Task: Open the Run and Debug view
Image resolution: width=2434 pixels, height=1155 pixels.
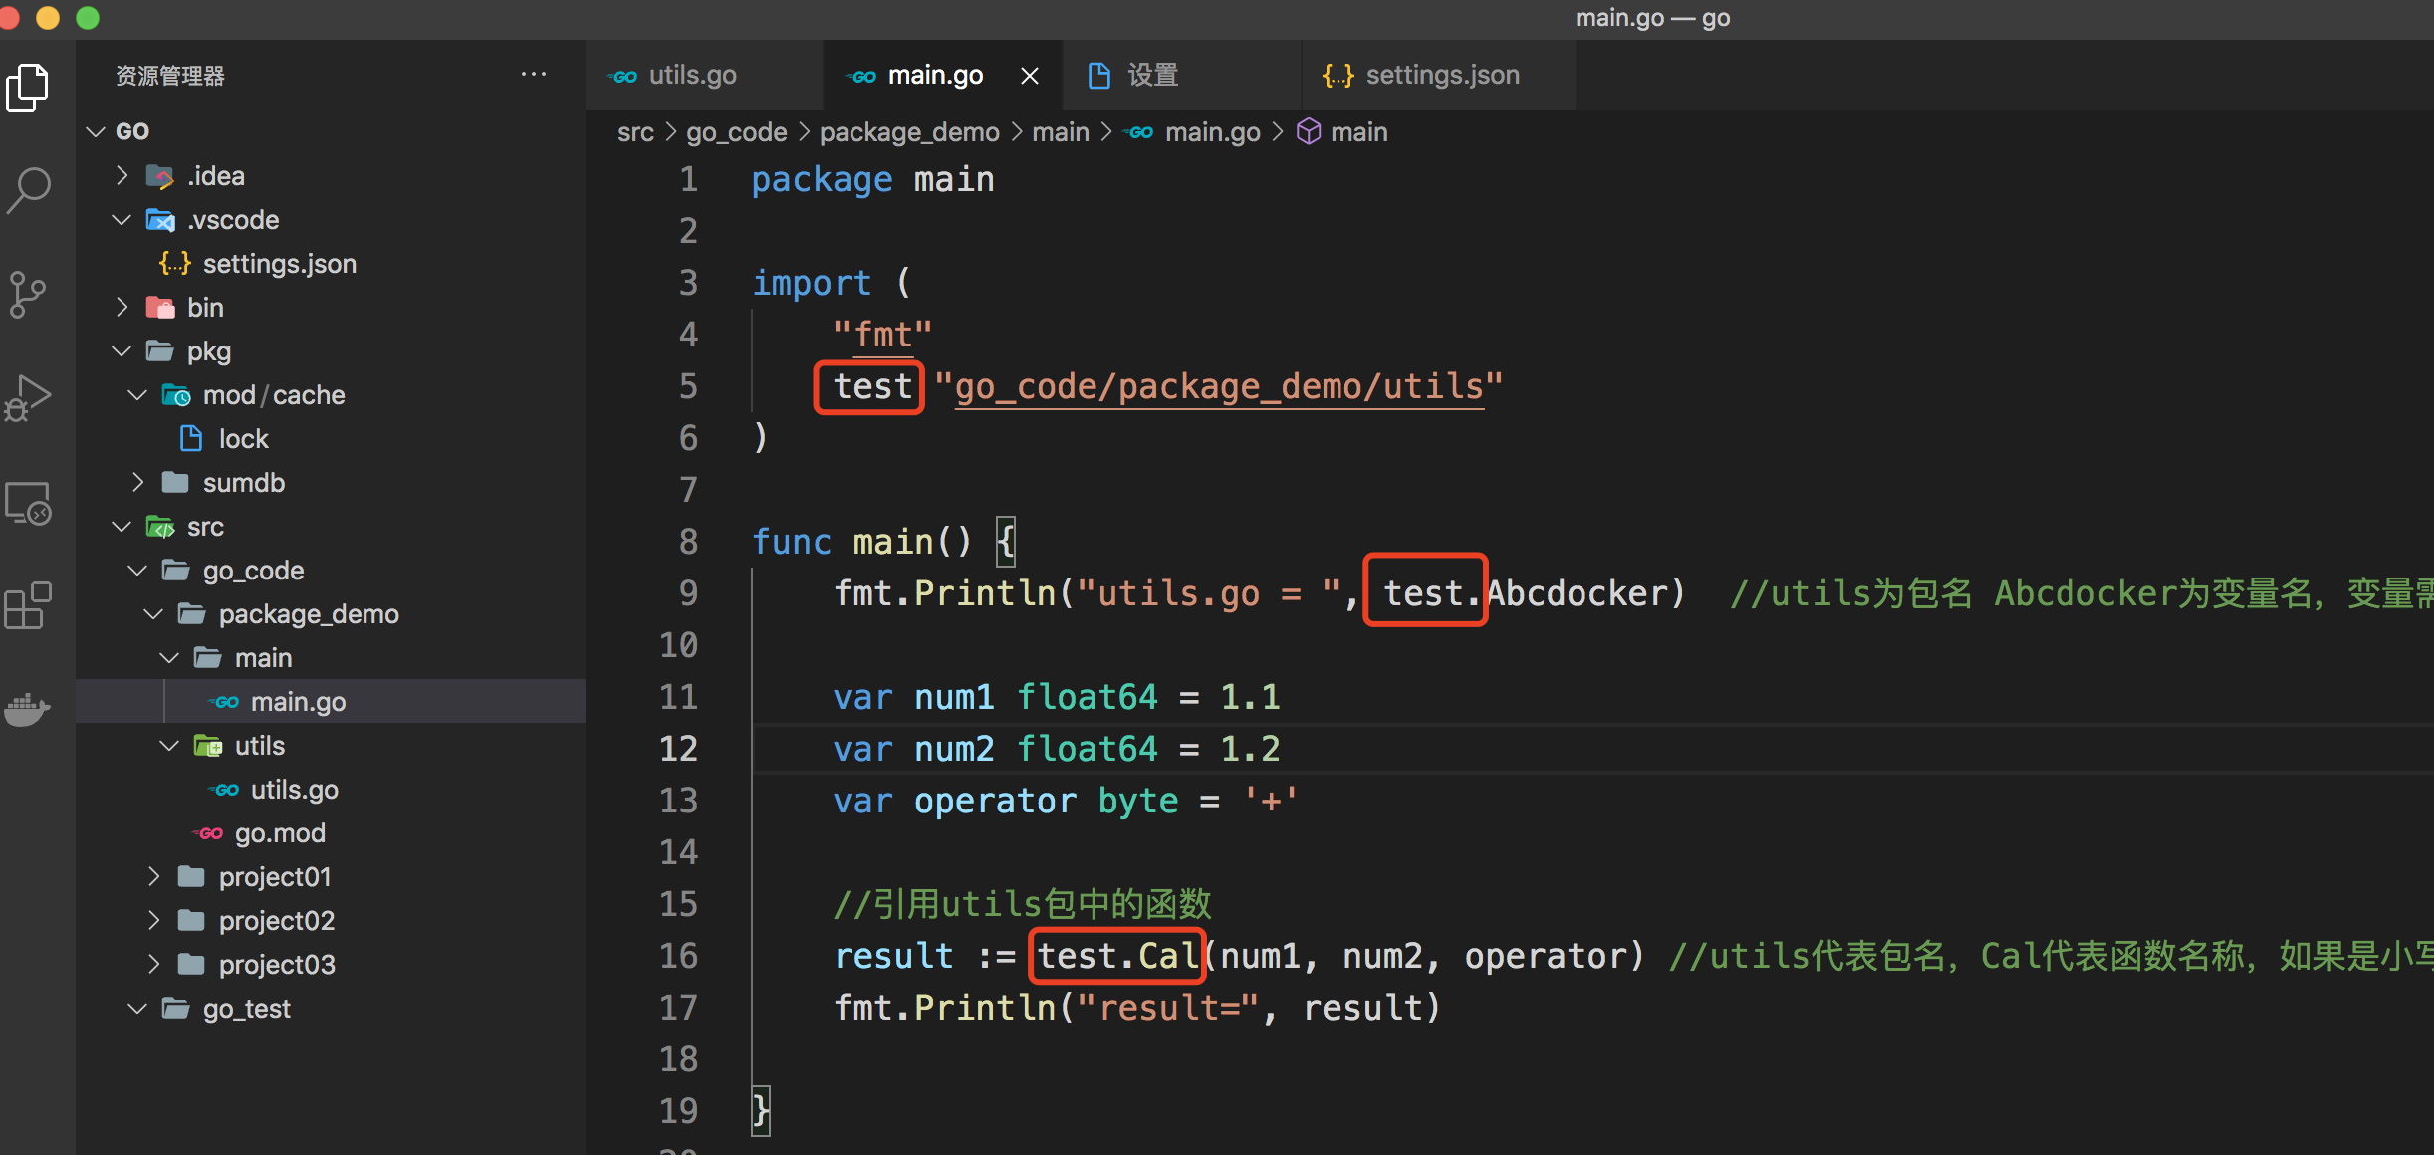Action: click(x=28, y=398)
